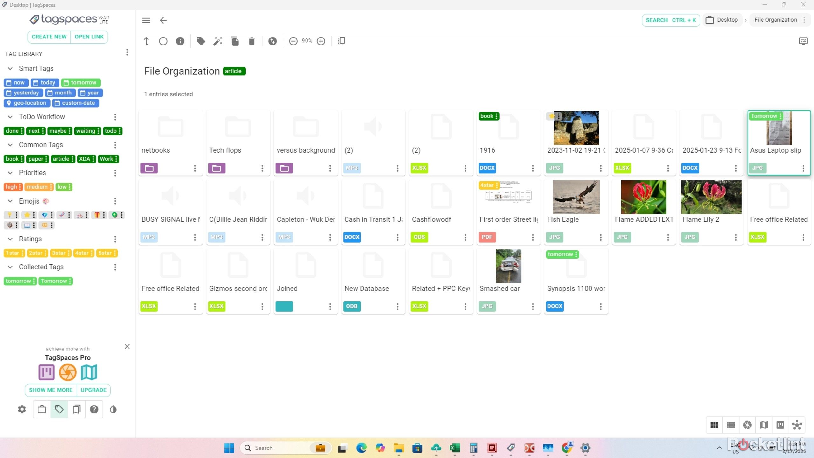Click the list view icon bottom right

point(731,425)
